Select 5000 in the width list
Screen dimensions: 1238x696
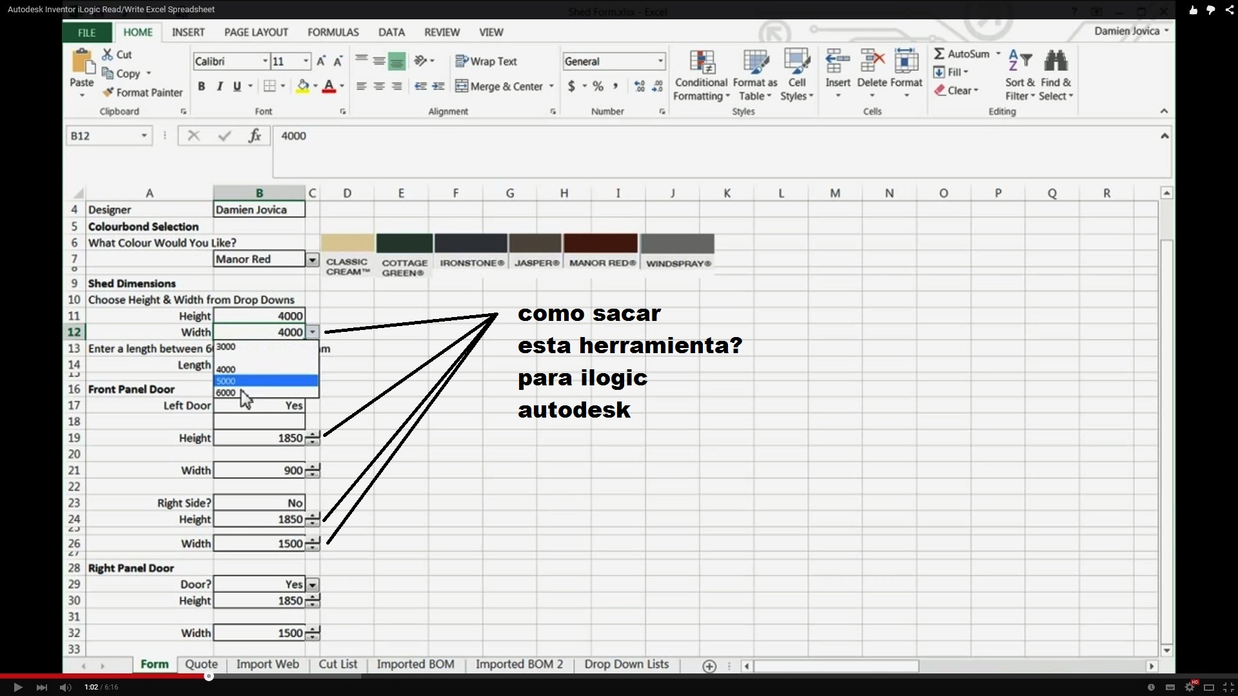(266, 381)
